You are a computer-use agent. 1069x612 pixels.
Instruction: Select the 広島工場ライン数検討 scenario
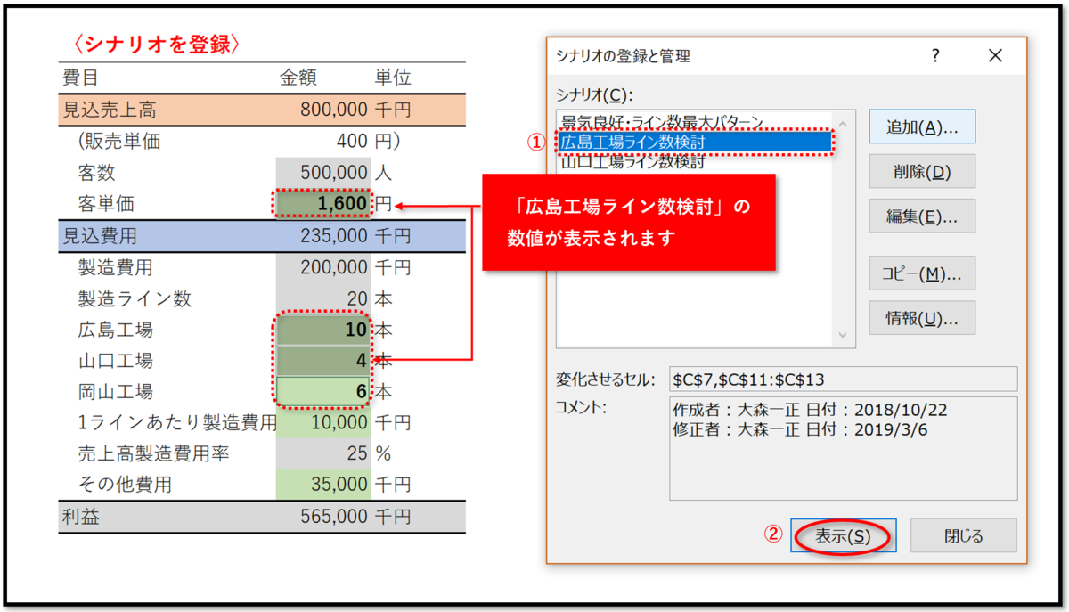[x=659, y=142]
